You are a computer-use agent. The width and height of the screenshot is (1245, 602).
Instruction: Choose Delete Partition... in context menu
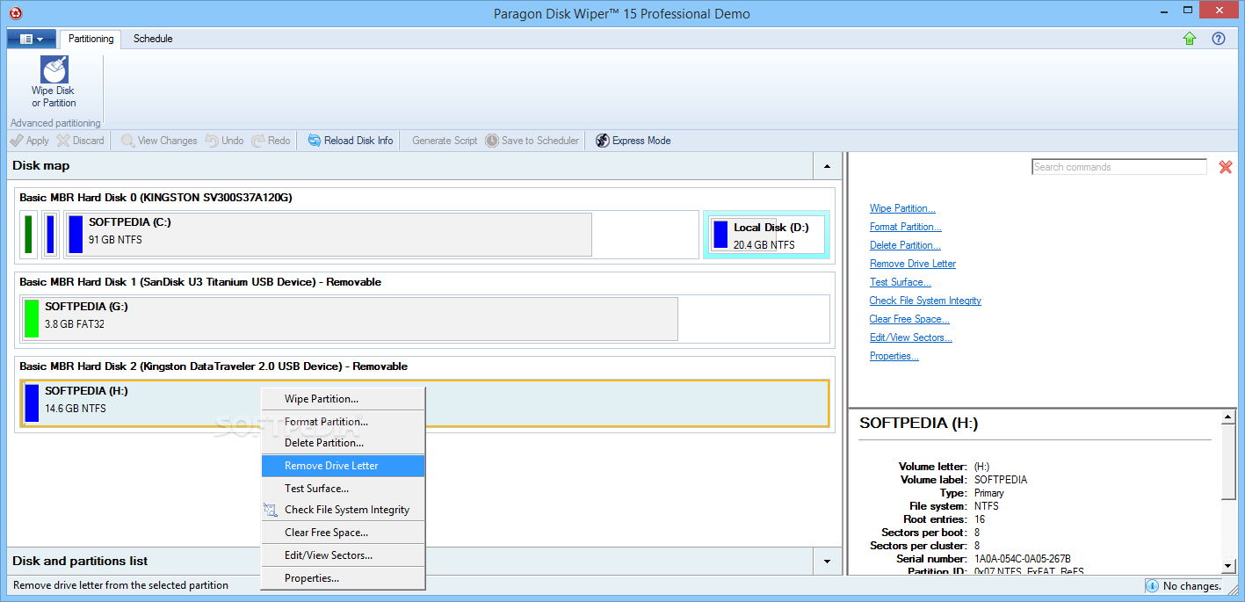(x=343, y=443)
